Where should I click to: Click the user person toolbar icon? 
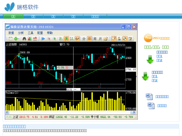click(x=119, y=39)
